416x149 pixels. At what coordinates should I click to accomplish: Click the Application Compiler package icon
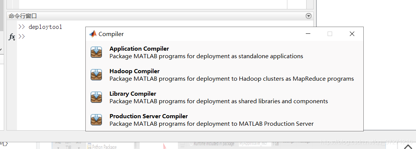[x=96, y=52]
